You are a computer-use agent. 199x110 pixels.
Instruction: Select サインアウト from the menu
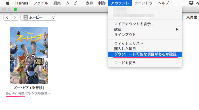click(145, 35)
